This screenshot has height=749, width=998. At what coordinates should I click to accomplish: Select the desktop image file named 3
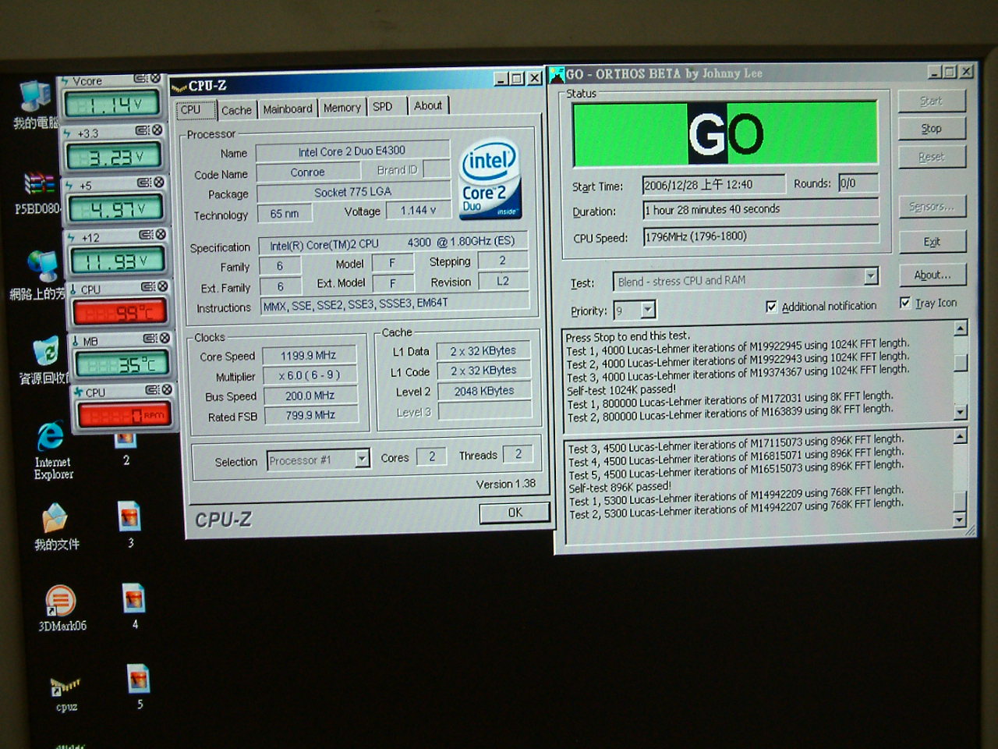(129, 516)
